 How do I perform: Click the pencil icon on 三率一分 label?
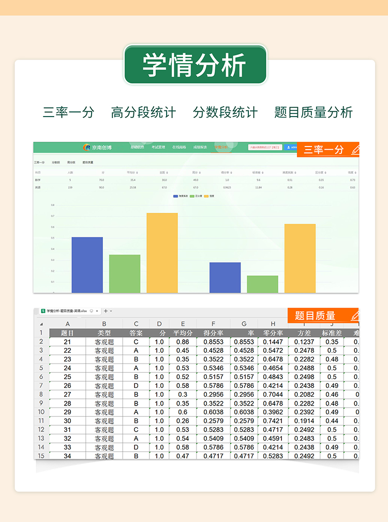[355, 150]
